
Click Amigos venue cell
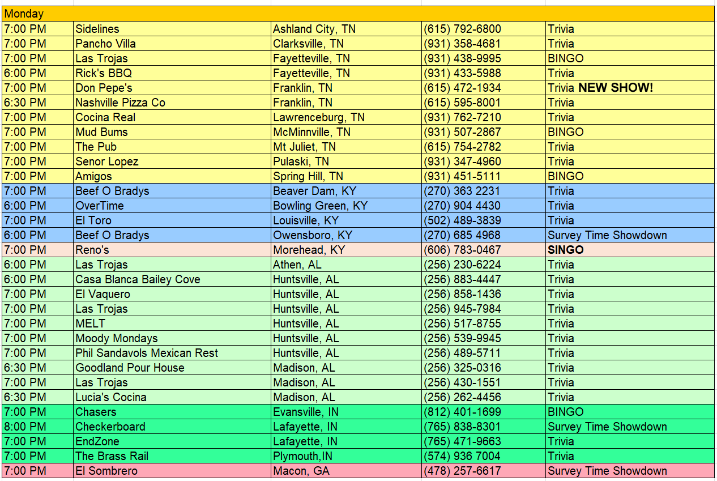[x=172, y=176]
